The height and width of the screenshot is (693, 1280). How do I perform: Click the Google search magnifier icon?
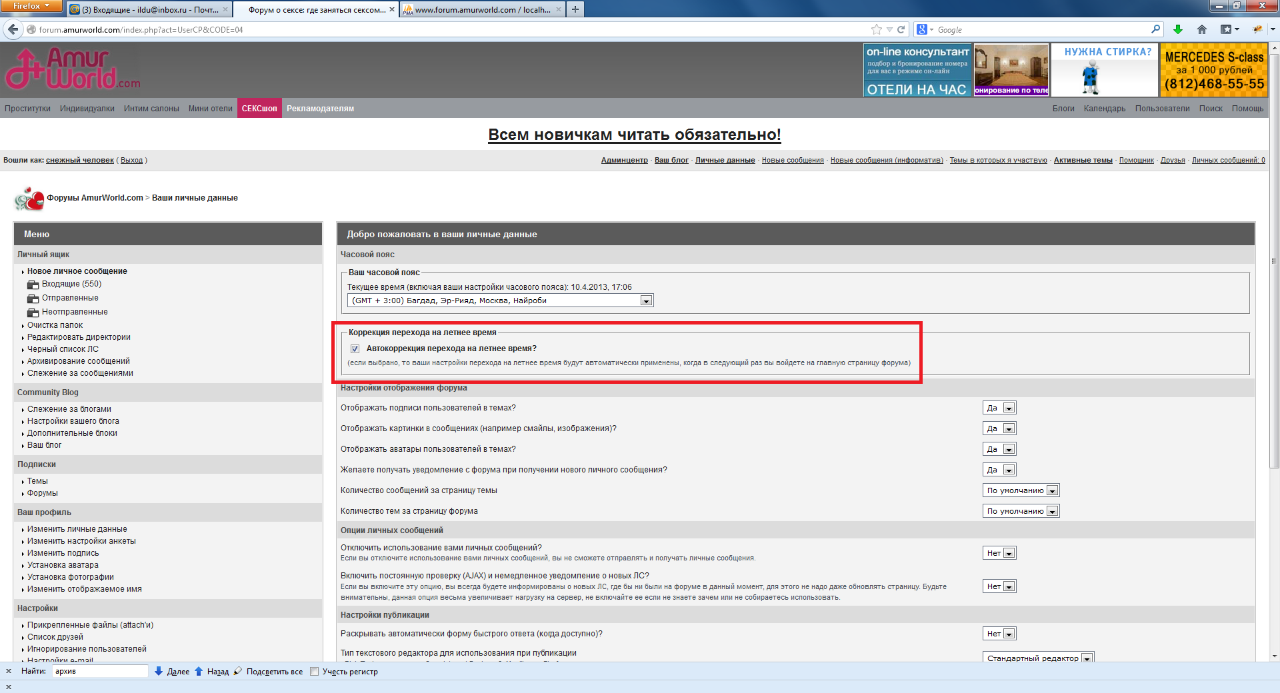point(1155,29)
